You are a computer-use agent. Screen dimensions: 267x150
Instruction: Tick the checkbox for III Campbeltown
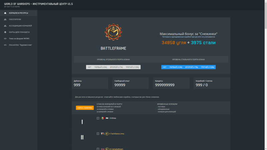pos(98,149)
